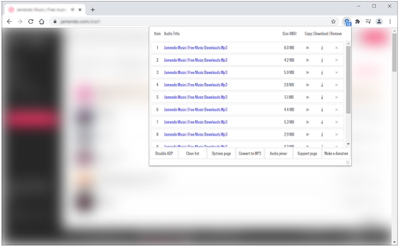
Task: Click the popup list scrollbar thumb
Action: click(348, 79)
